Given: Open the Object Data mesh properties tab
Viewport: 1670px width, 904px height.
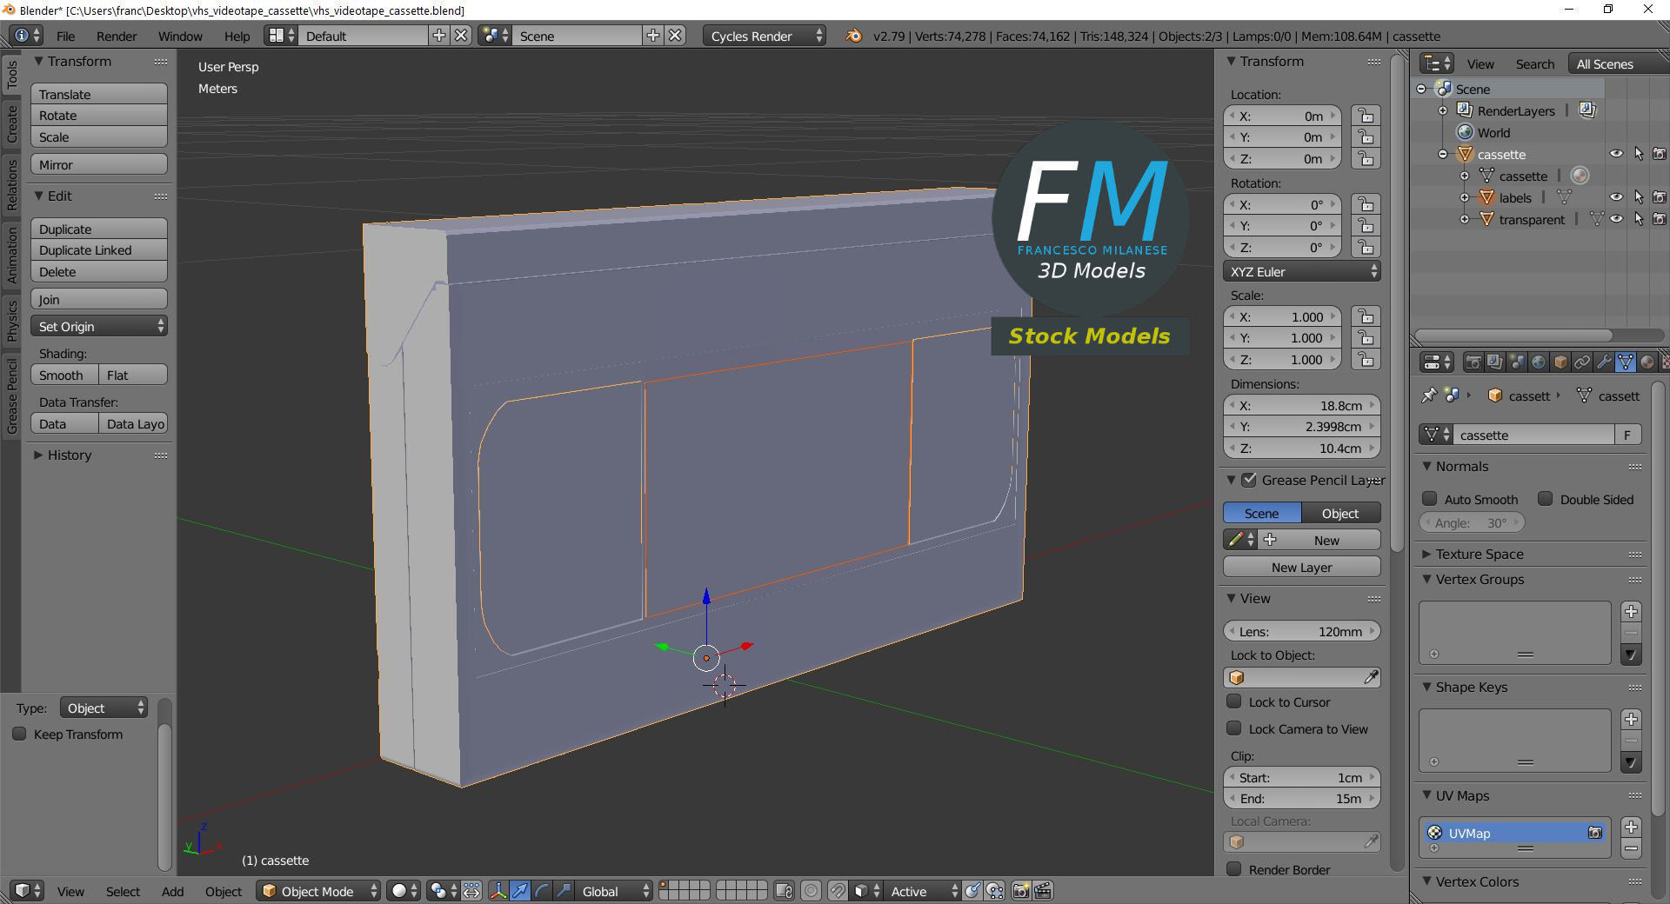Looking at the screenshot, I should point(1626,362).
